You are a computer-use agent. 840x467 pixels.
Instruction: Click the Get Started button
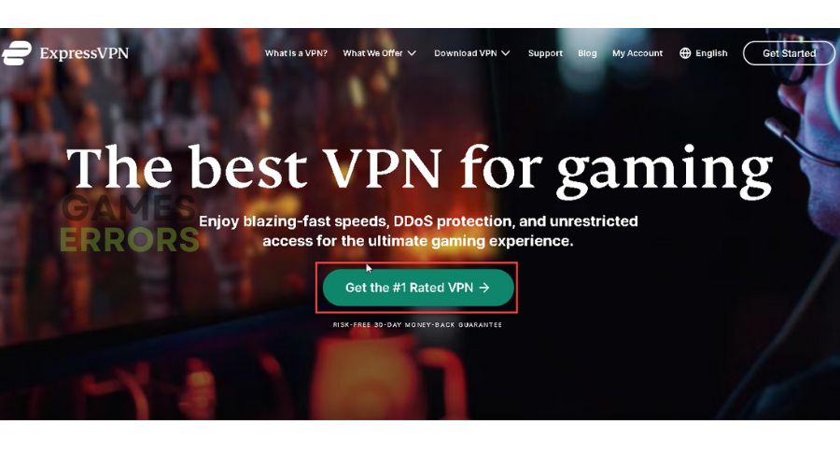click(789, 53)
